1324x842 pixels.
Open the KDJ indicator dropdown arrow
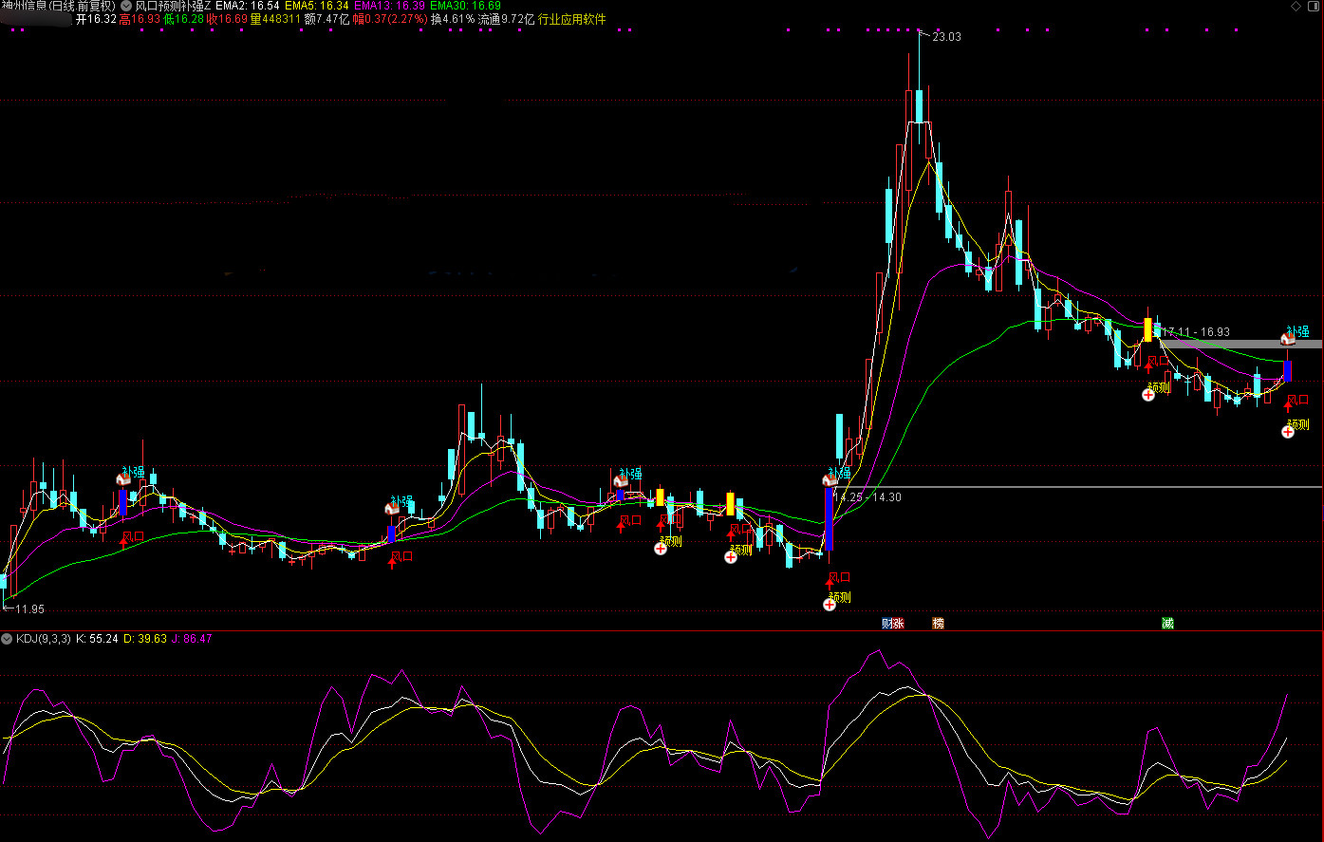click(x=8, y=639)
